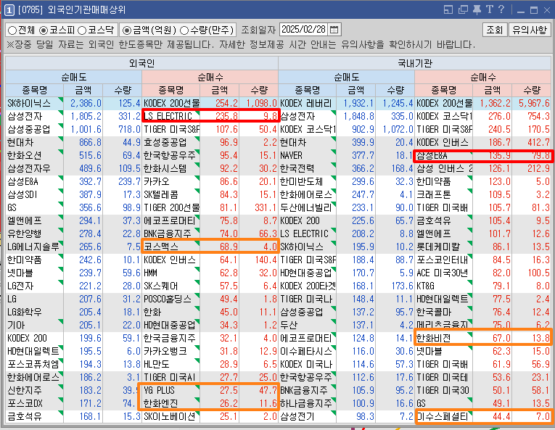555x430 pixels.
Task: Click the T font icon in title bar
Action: pos(490,9)
